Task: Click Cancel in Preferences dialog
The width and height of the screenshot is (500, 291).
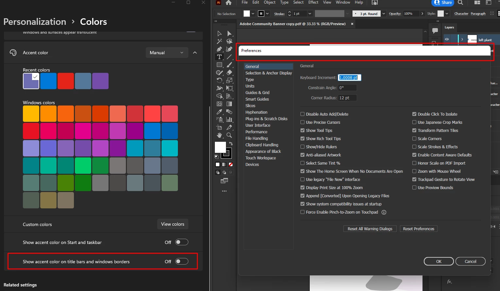Action: 471,261
